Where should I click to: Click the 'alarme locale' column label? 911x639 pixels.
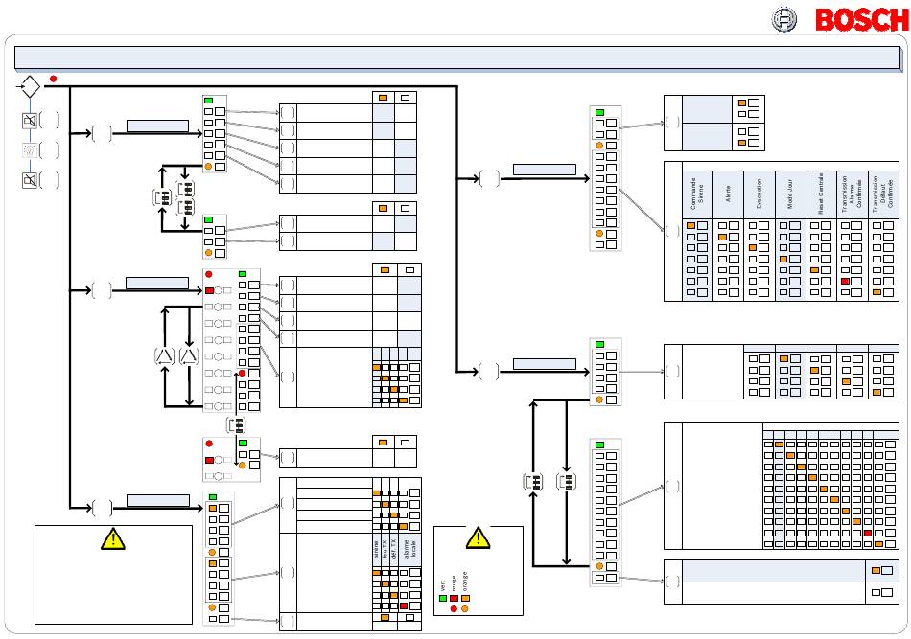409,549
